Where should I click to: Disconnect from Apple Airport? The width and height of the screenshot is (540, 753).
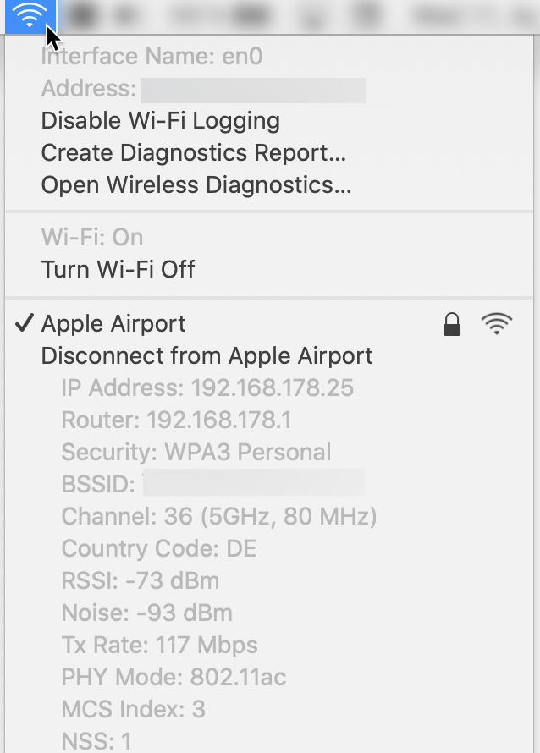tap(206, 355)
